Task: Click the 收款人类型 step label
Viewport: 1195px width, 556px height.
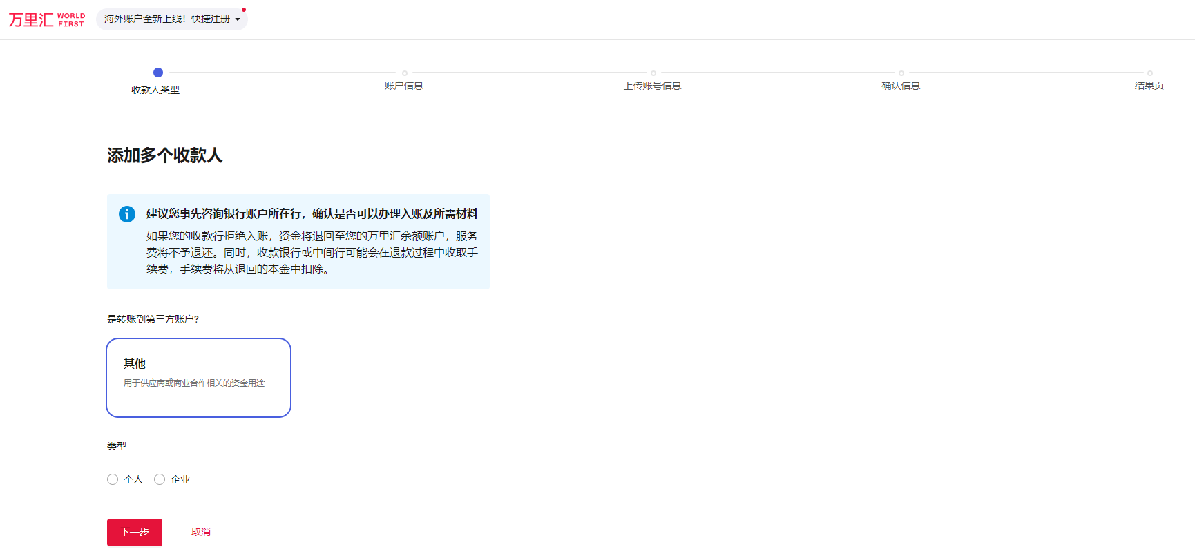Action: [155, 90]
